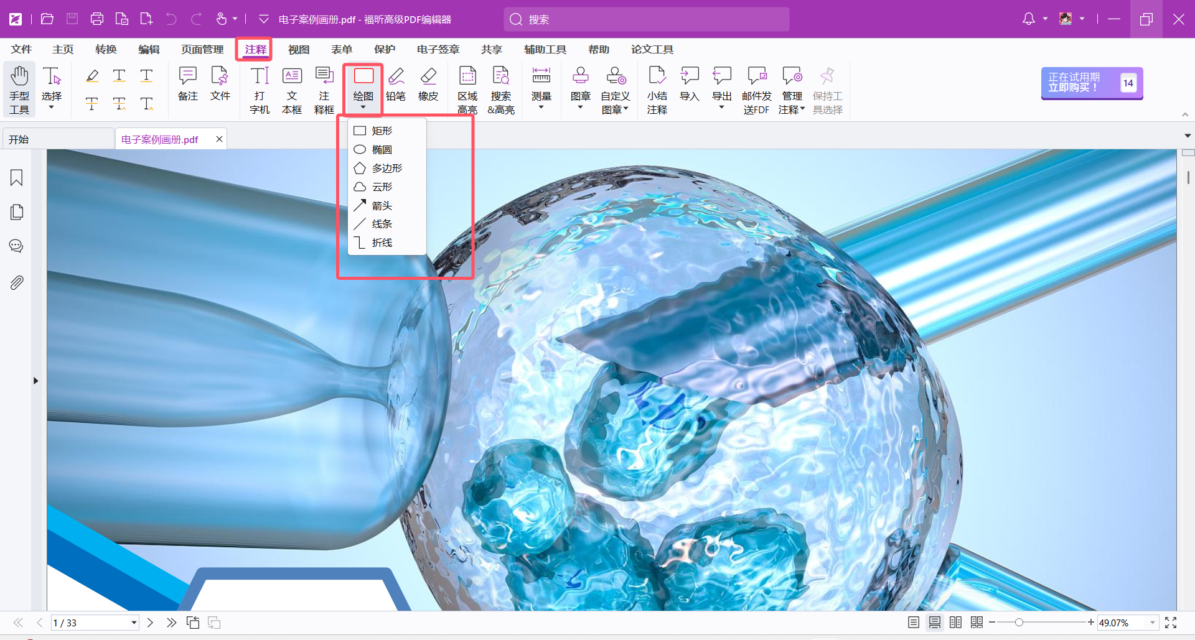This screenshot has width=1195, height=640.
Task: Open Search & Highlight (搜索&高亮)
Action: pyautogui.click(x=501, y=90)
